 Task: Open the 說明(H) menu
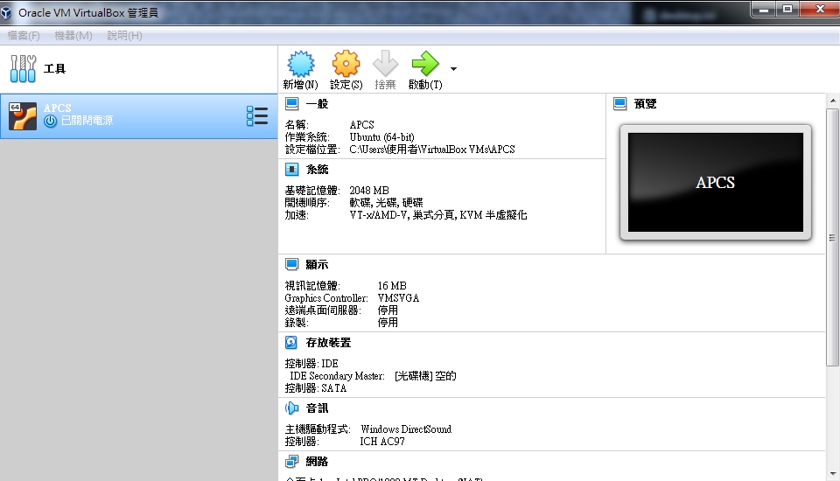pyautogui.click(x=124, y=36)
